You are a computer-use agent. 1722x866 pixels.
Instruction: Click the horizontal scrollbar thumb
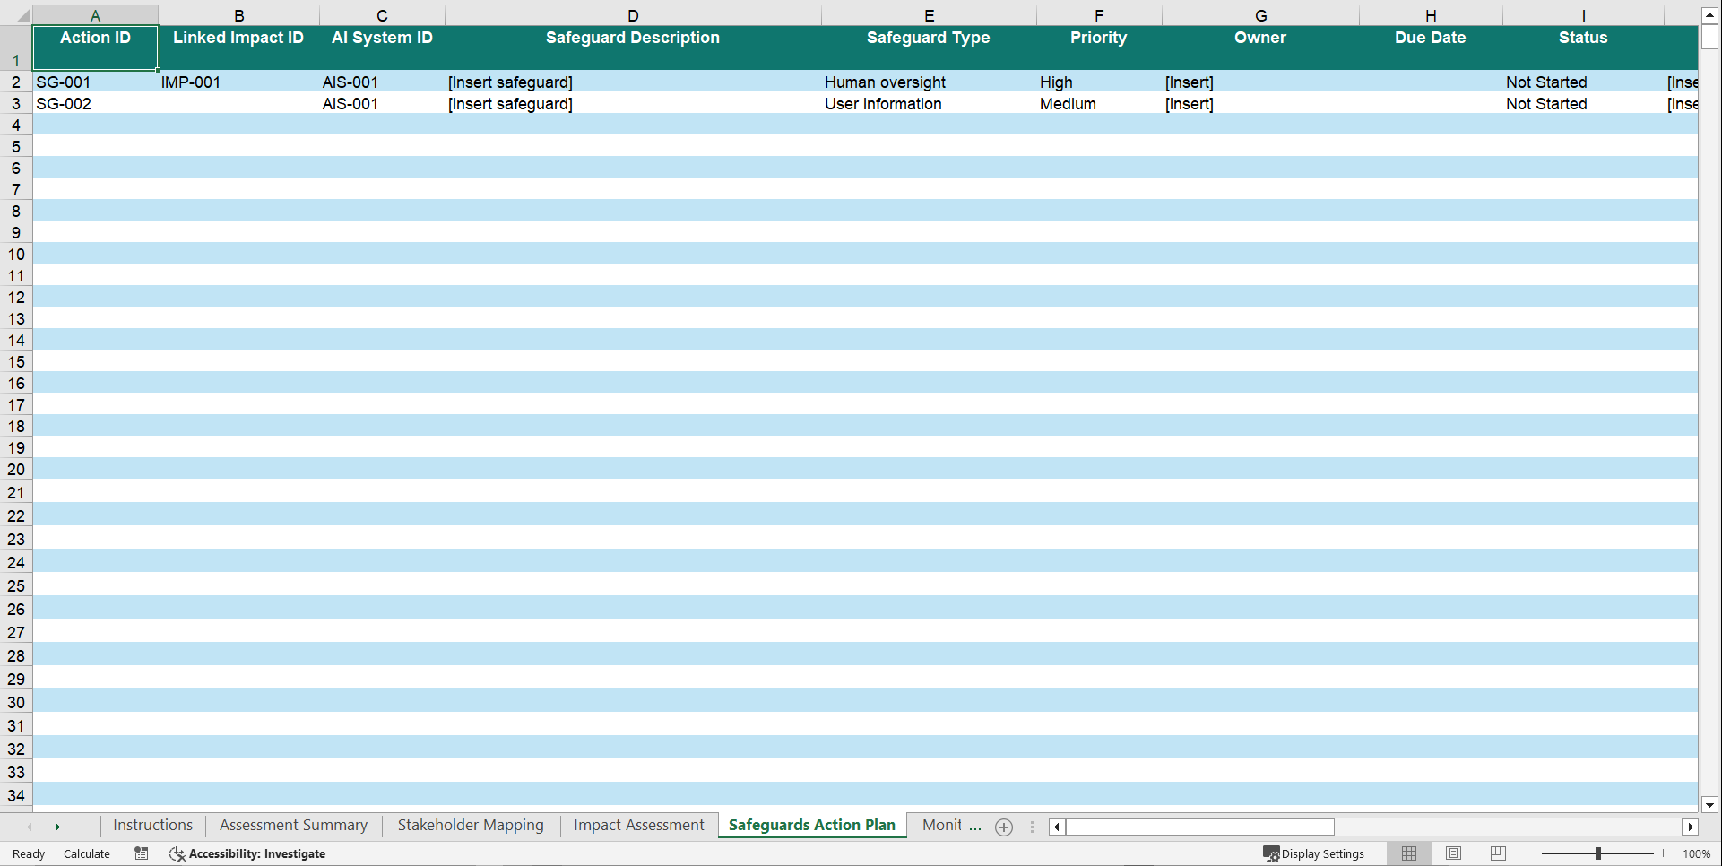(1199, 827)
